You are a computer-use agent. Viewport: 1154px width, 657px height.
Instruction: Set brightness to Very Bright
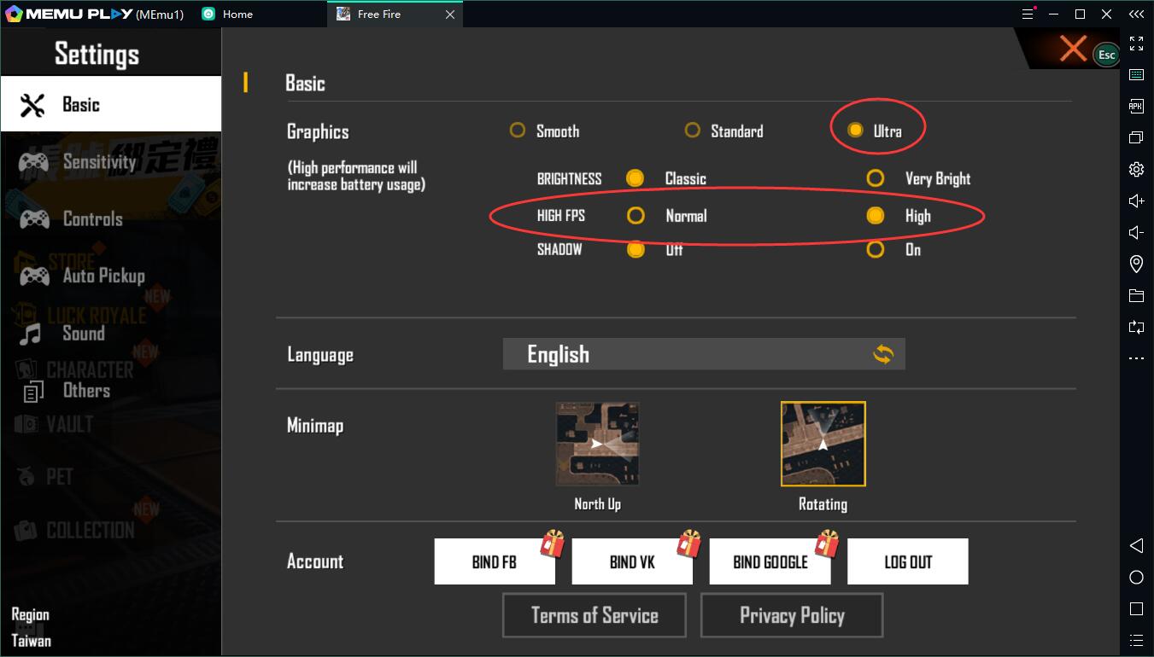point(875,178)
